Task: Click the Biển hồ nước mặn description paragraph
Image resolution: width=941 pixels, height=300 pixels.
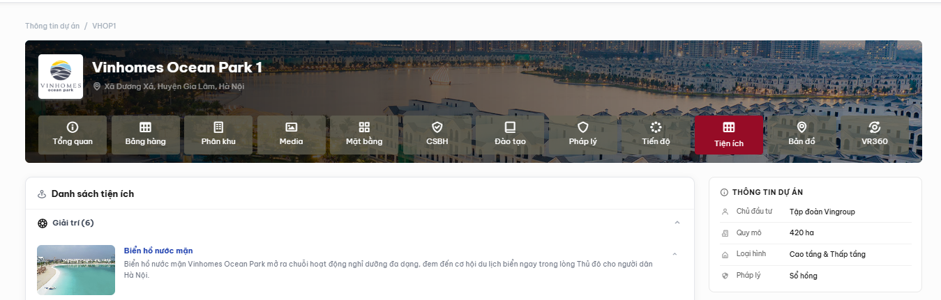Action: [x=389, y=269]
